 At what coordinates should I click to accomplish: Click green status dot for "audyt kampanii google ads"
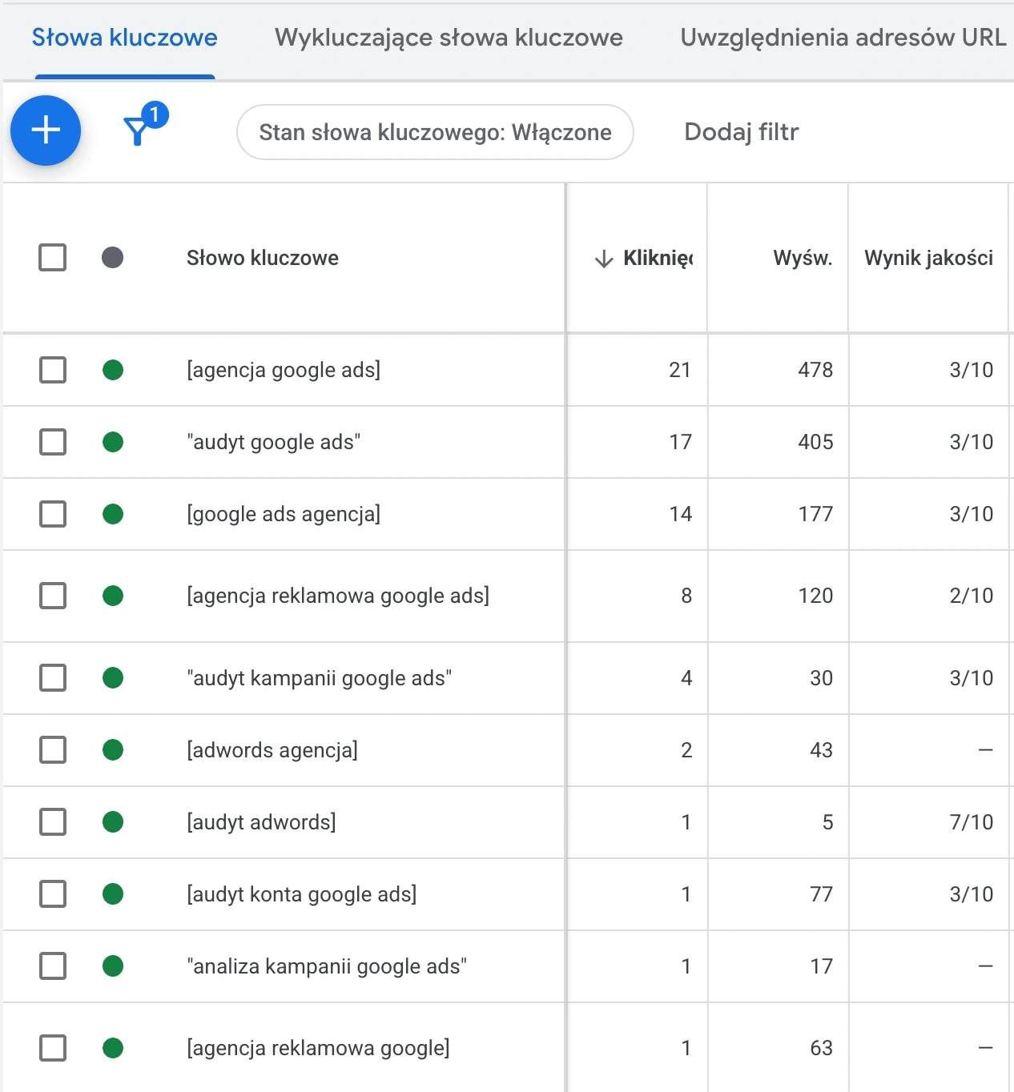(x=113, y=678)
